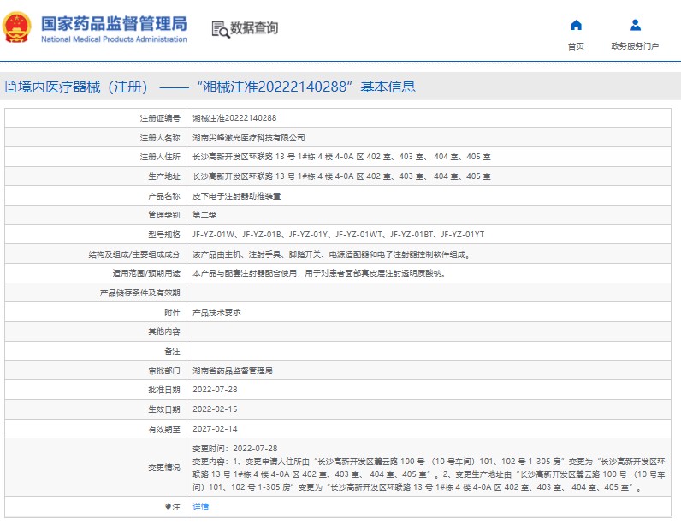Click the 型号规格 label
The height and width of the screenshot is (525, 681).
tap(163, 235)
